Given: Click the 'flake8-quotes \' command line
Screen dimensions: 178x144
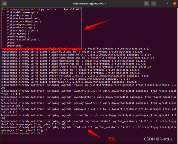Looking at the screenshot, I should point(18,34).
